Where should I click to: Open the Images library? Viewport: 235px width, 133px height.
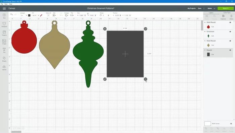click(x=4, y=42)
